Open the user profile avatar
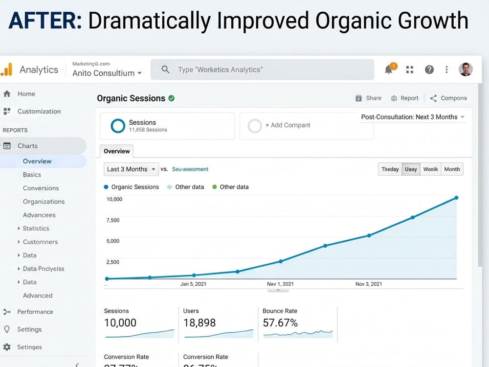Image resolution: width=489 pixels, height=367 pixels. 466,69
